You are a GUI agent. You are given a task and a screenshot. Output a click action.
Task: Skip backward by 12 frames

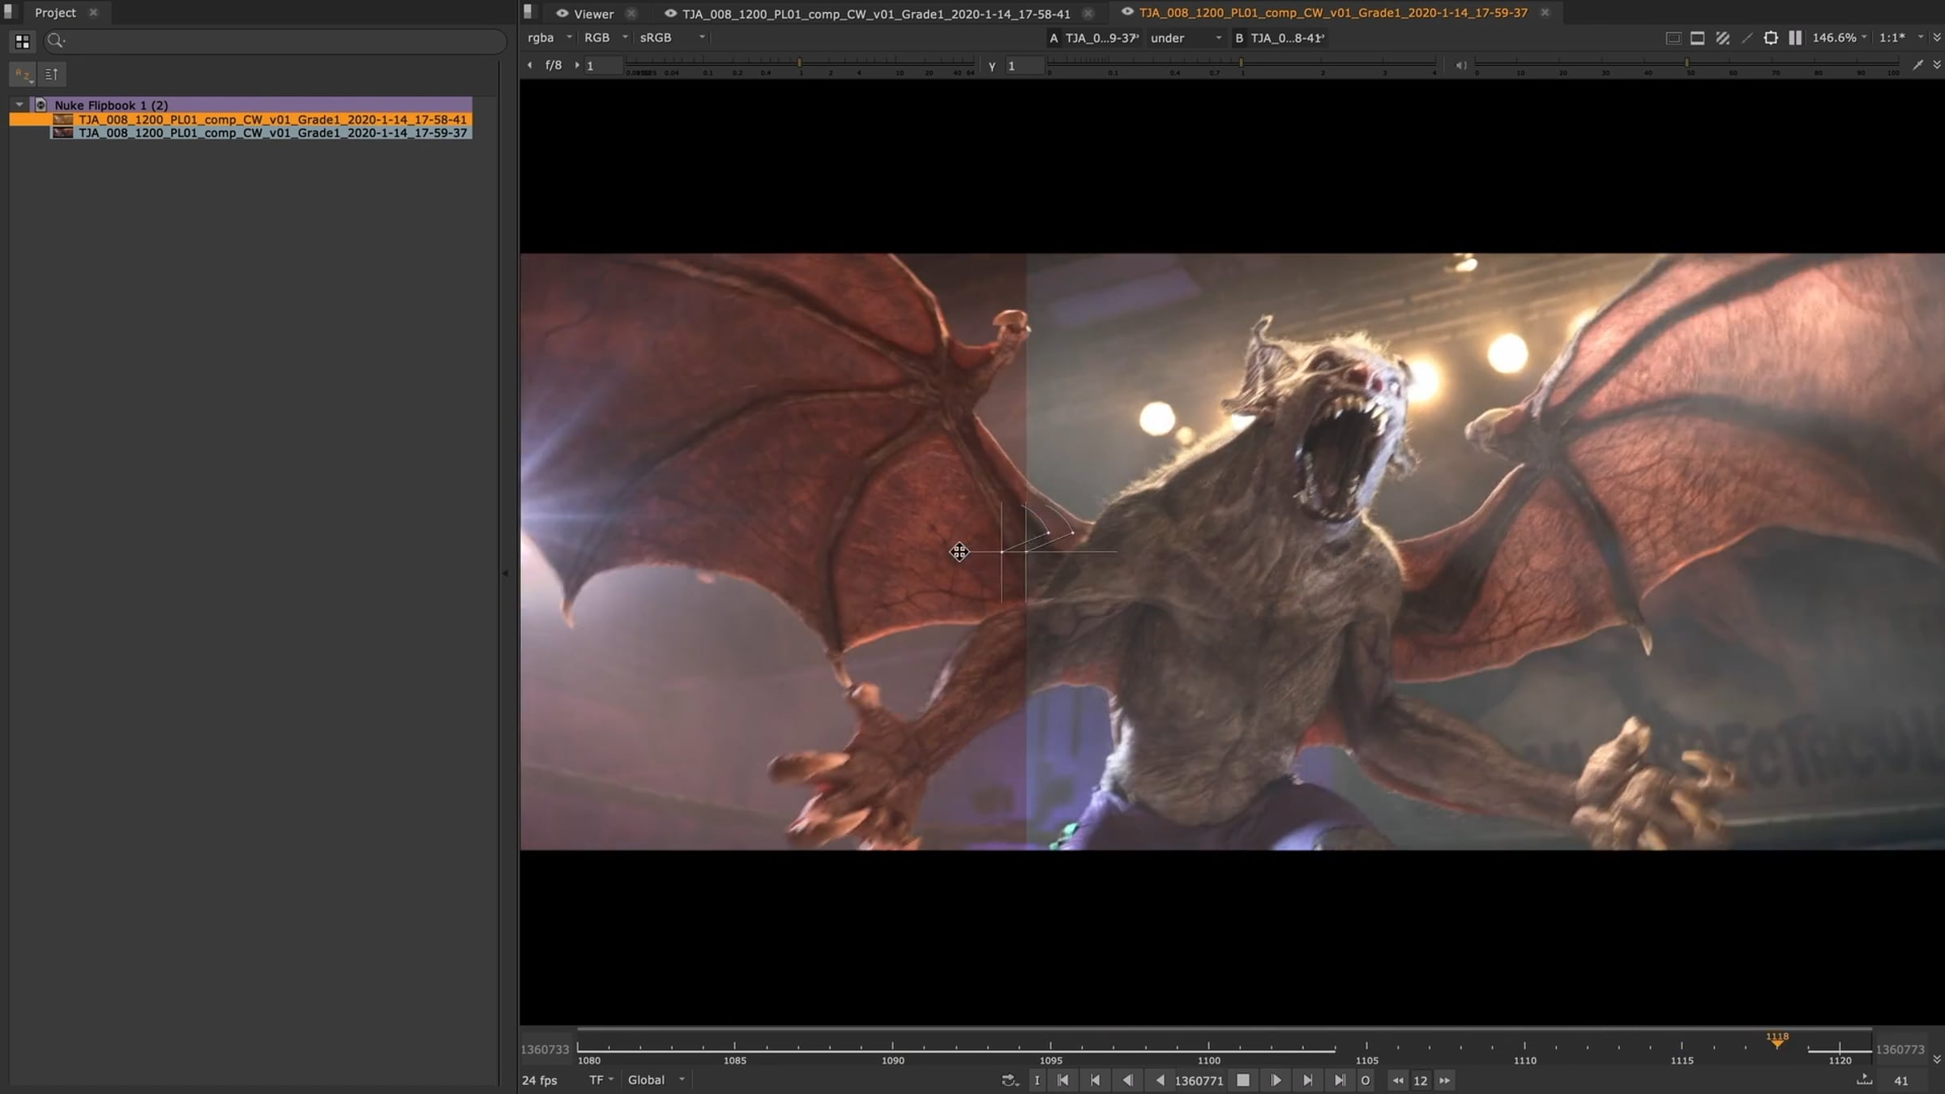(x=1398, y=1080)
